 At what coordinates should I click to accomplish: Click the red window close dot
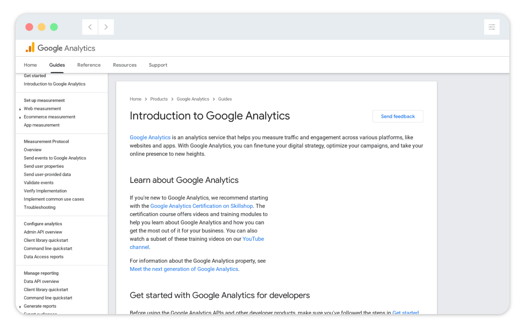[x=29, y=27]
